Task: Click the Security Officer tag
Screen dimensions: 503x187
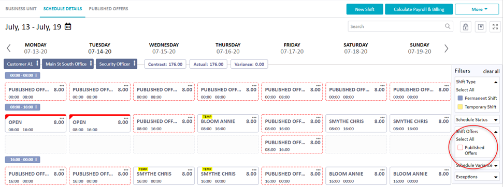Action: tap(117, 64)
